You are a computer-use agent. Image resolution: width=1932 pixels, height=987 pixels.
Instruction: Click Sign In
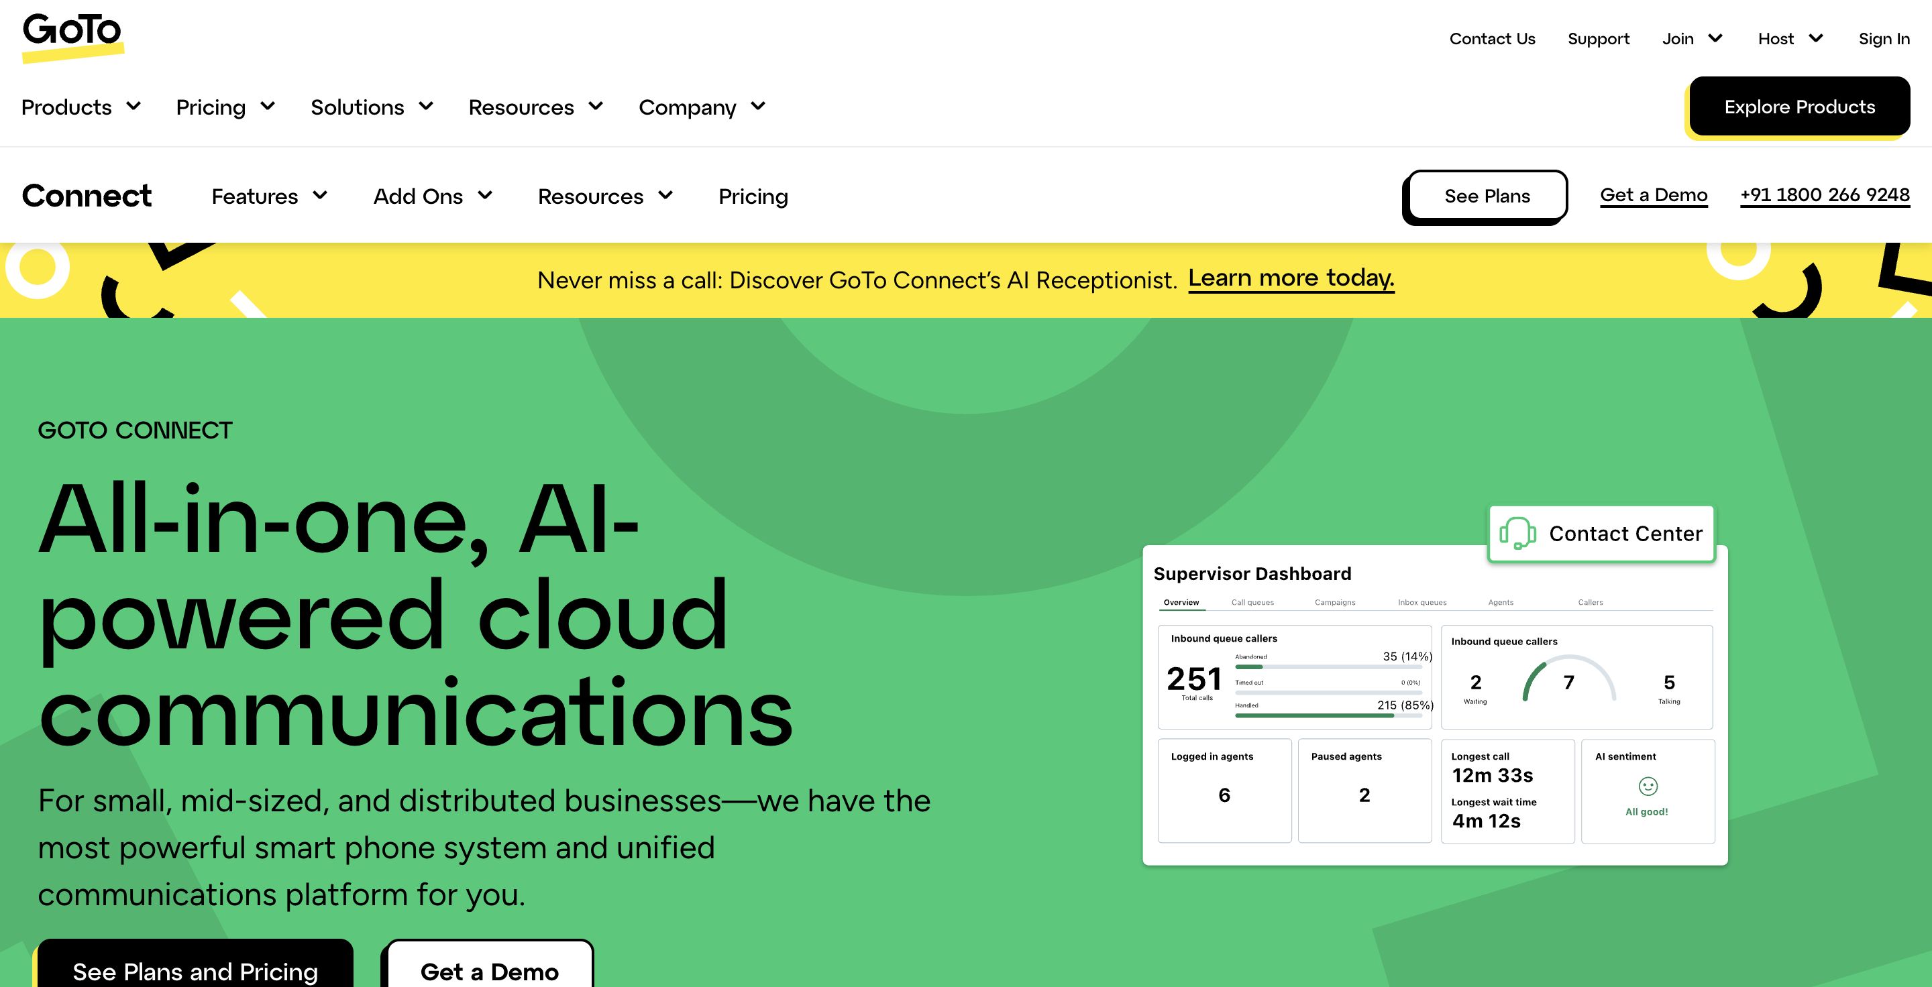1884,38
